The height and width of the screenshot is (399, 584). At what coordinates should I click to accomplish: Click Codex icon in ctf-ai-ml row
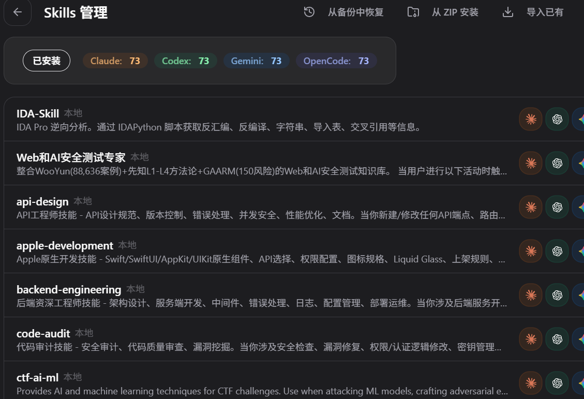pyautogui.click(x=557, y=383)
